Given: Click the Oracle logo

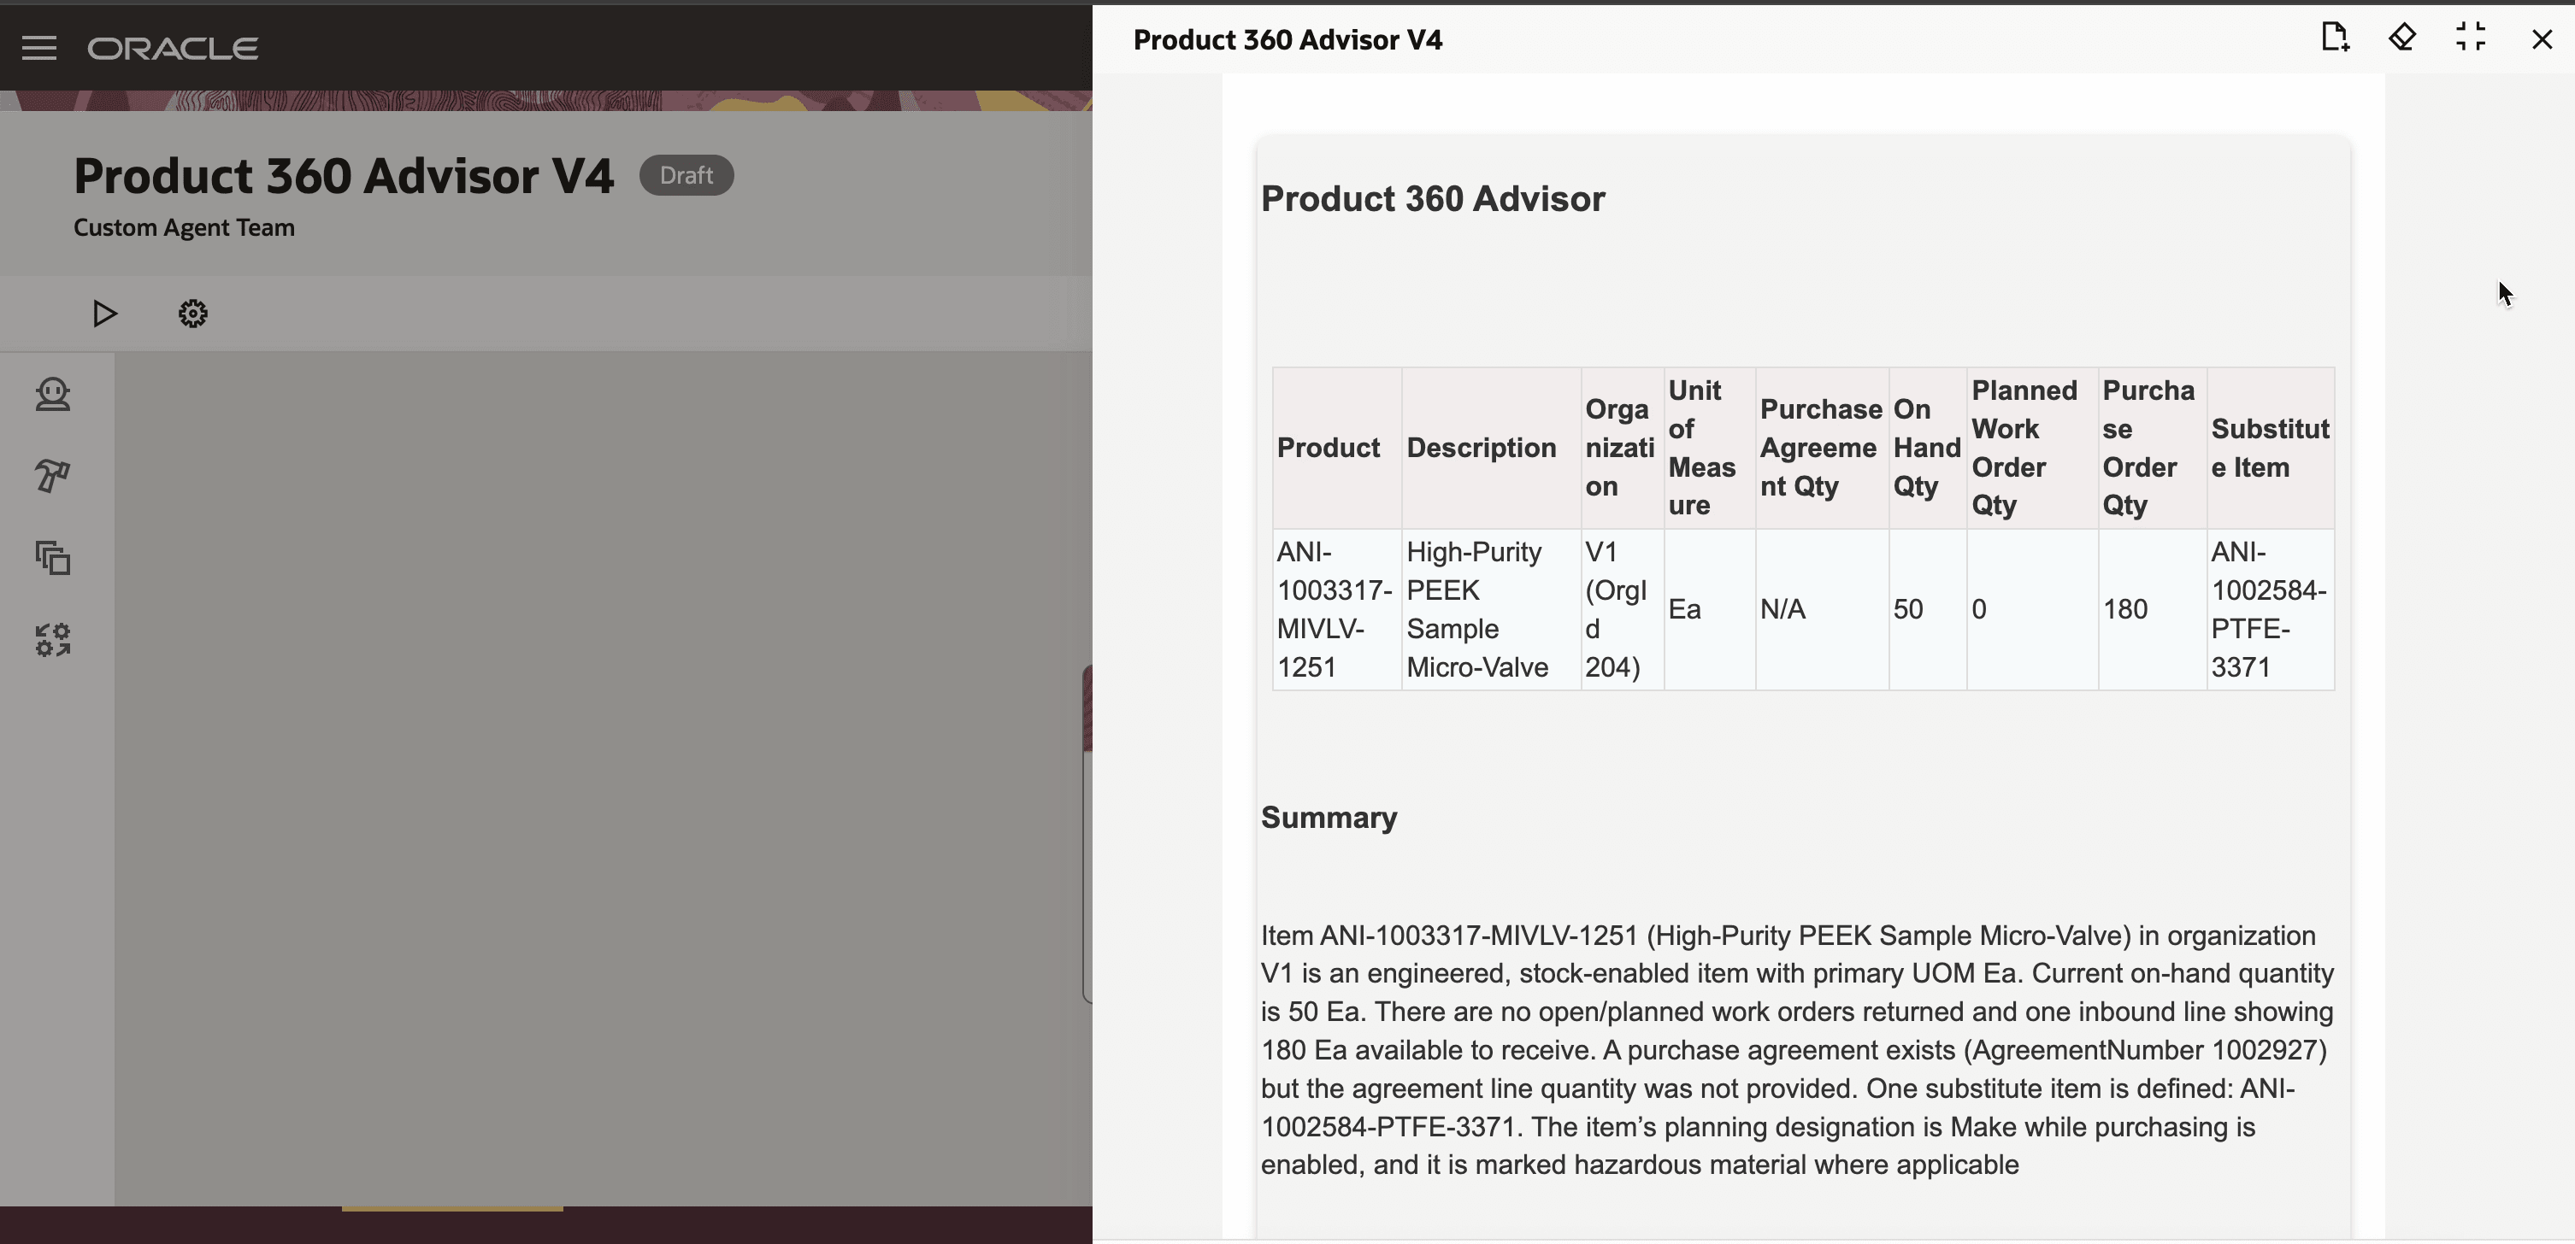Looking at the screenshot, I should tap(172, 47).
